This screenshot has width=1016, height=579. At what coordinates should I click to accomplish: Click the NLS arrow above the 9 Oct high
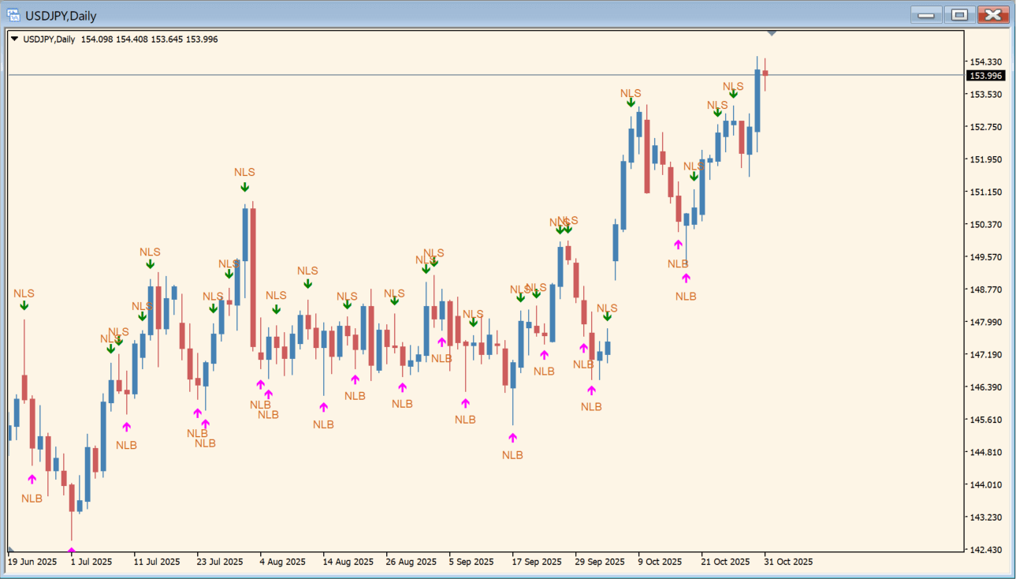(x=631, y=102)
